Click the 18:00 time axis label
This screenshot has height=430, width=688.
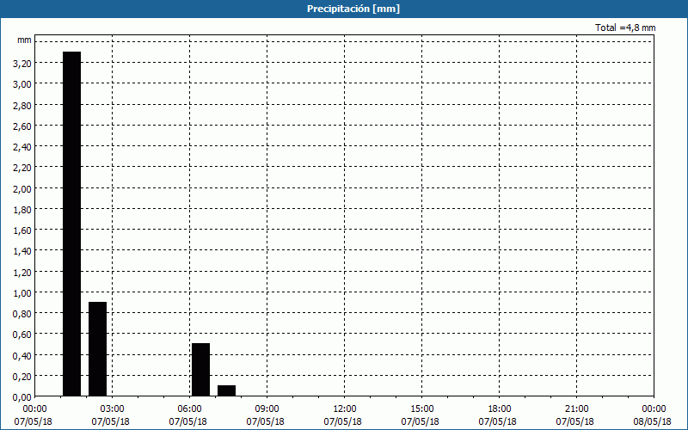click(x=500, y=409)
